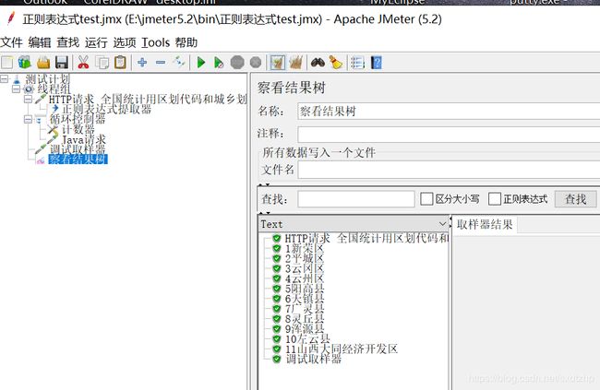Image resolution: width=600 pixels, height=390 pixels.
Task: Click the 查找 search button
Action: (x=575, y=199)
